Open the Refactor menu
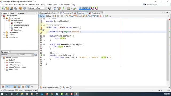This screenshot has height=96, width=171. click(x=32, y=5)
